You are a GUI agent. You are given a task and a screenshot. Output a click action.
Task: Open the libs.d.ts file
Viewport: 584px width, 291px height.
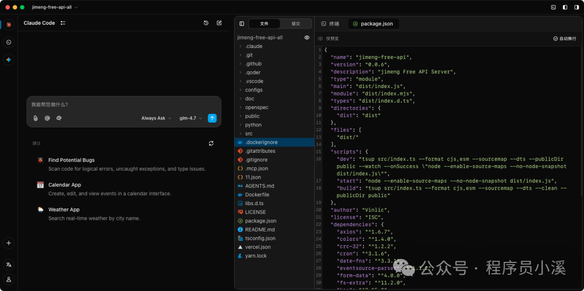click(274, 204)
